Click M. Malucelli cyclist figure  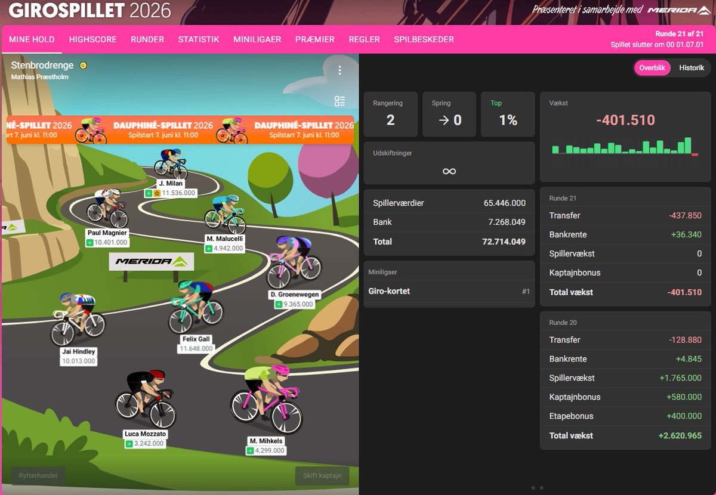point(226,214)
